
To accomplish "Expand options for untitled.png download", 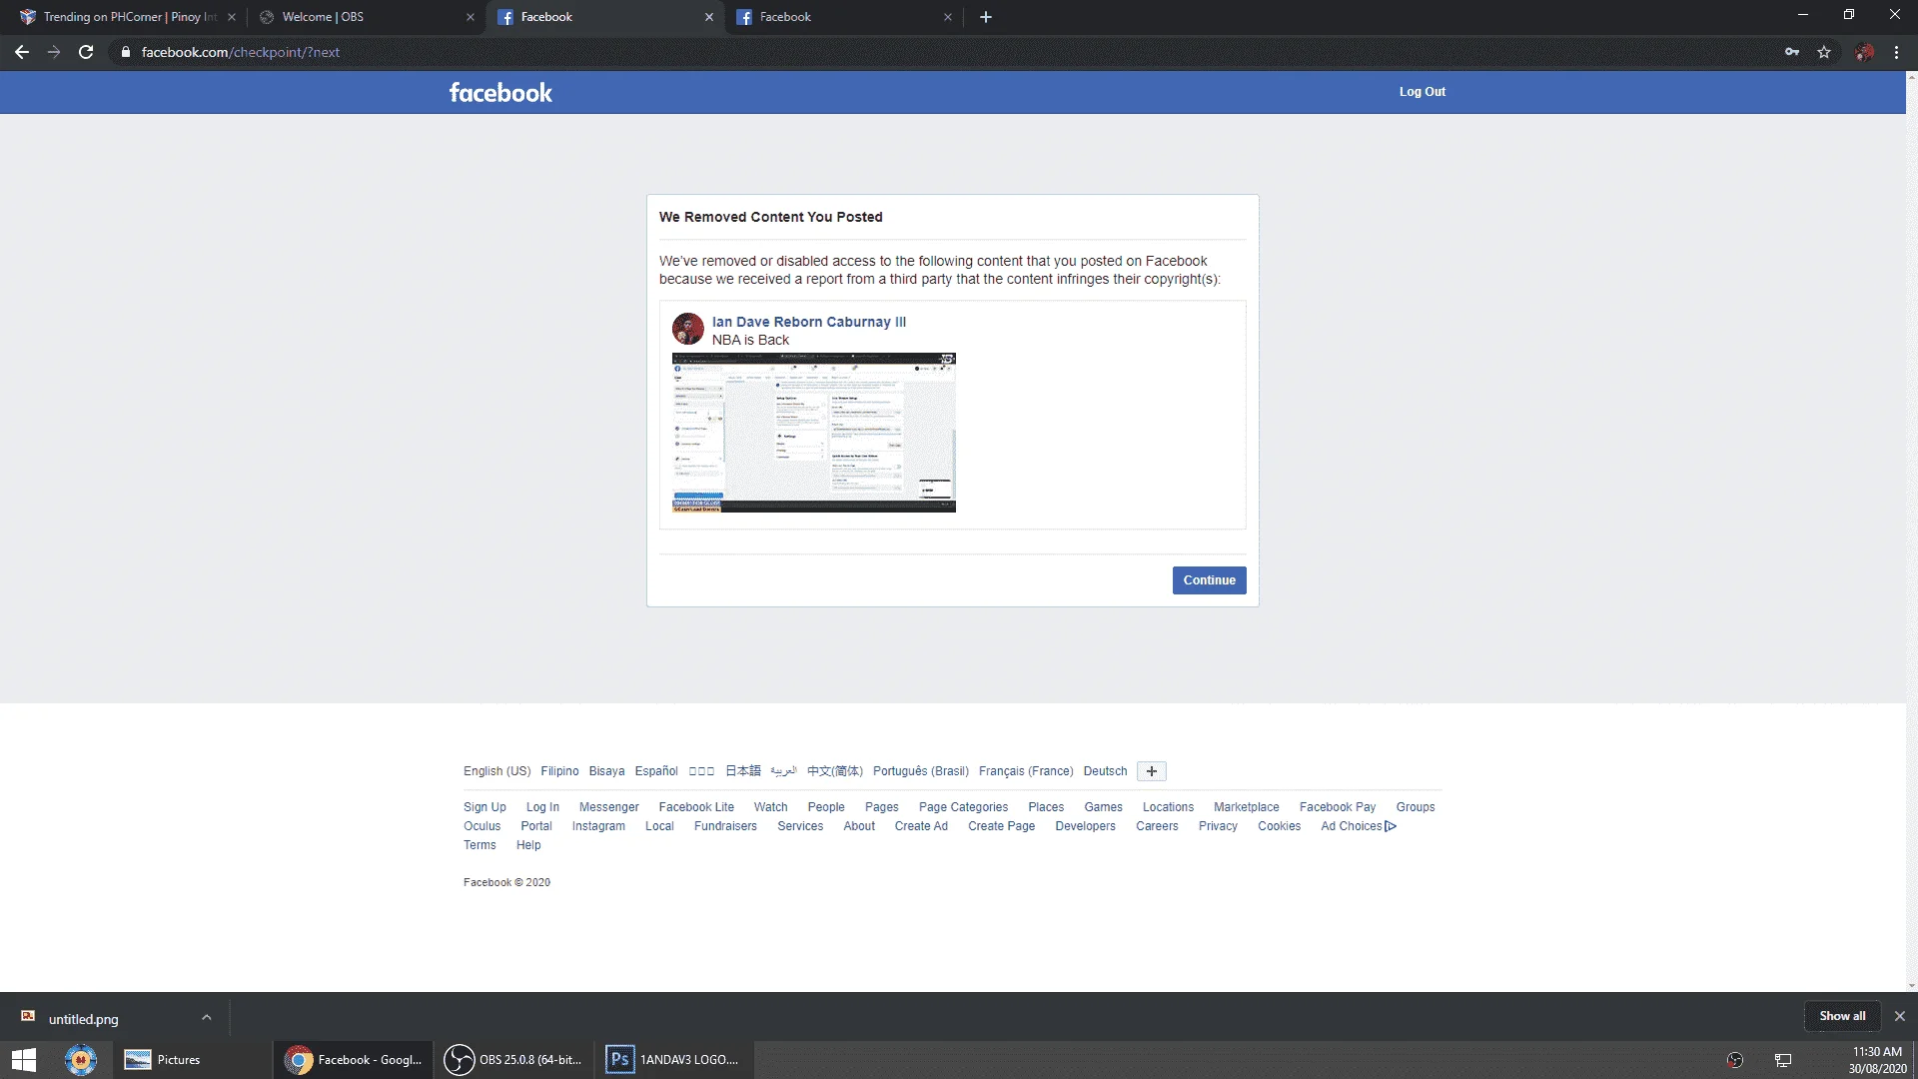I will [x=206, y=1018].
